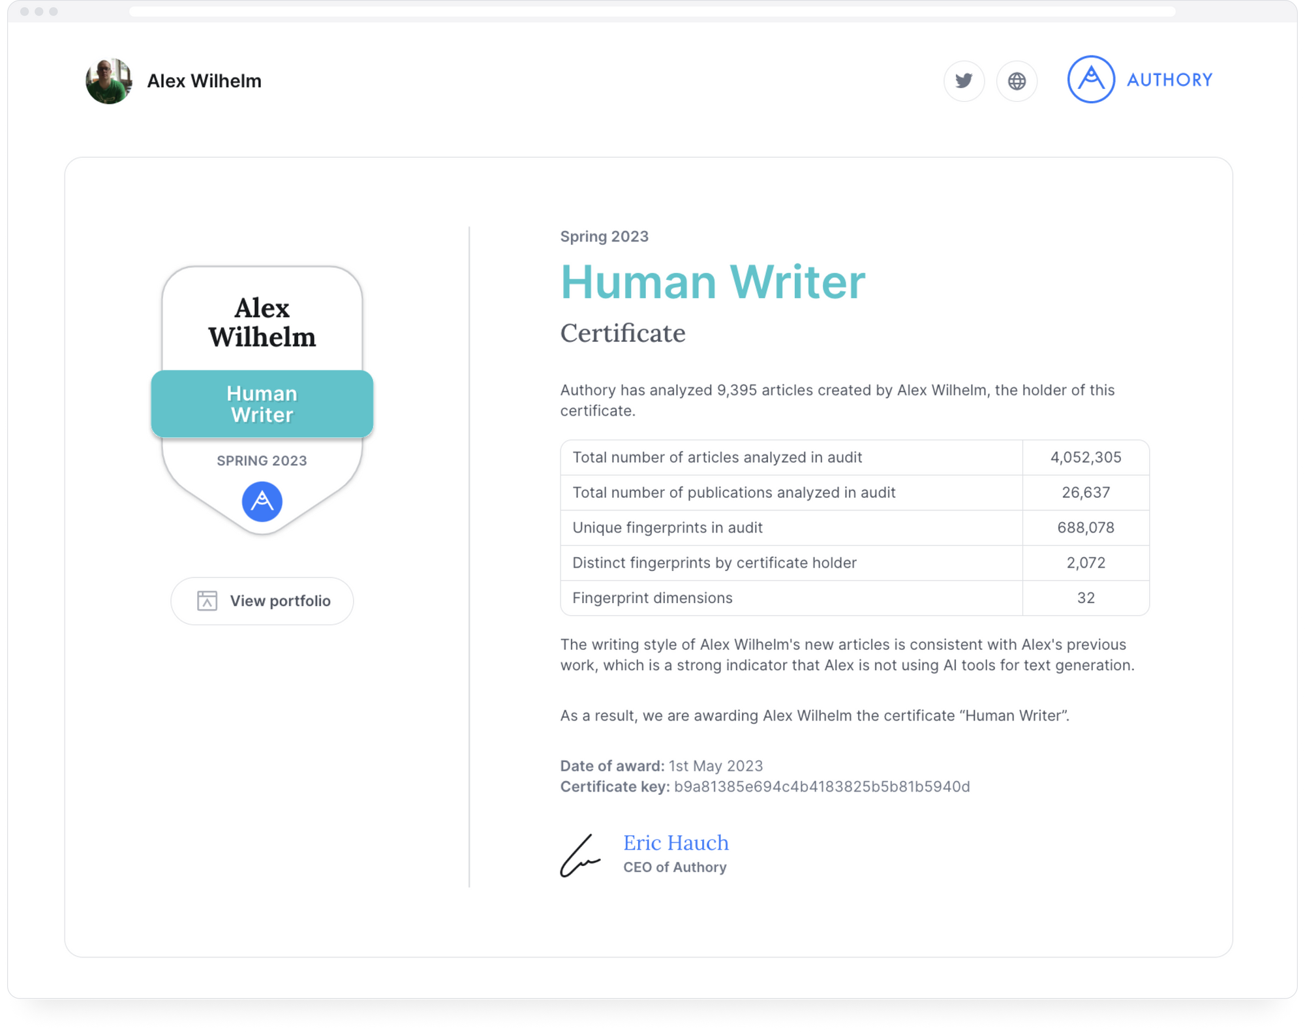Click the SPRING 2023 text on badge

[x=262, y=461]
